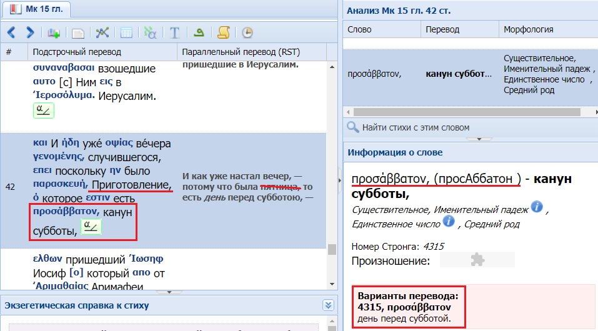This screenshot has height=331, width=598.
Task: Collapse the side panel using middle splitter arrow
Action: pos(340,180)
